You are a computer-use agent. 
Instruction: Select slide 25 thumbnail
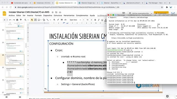tap(15, 72)
